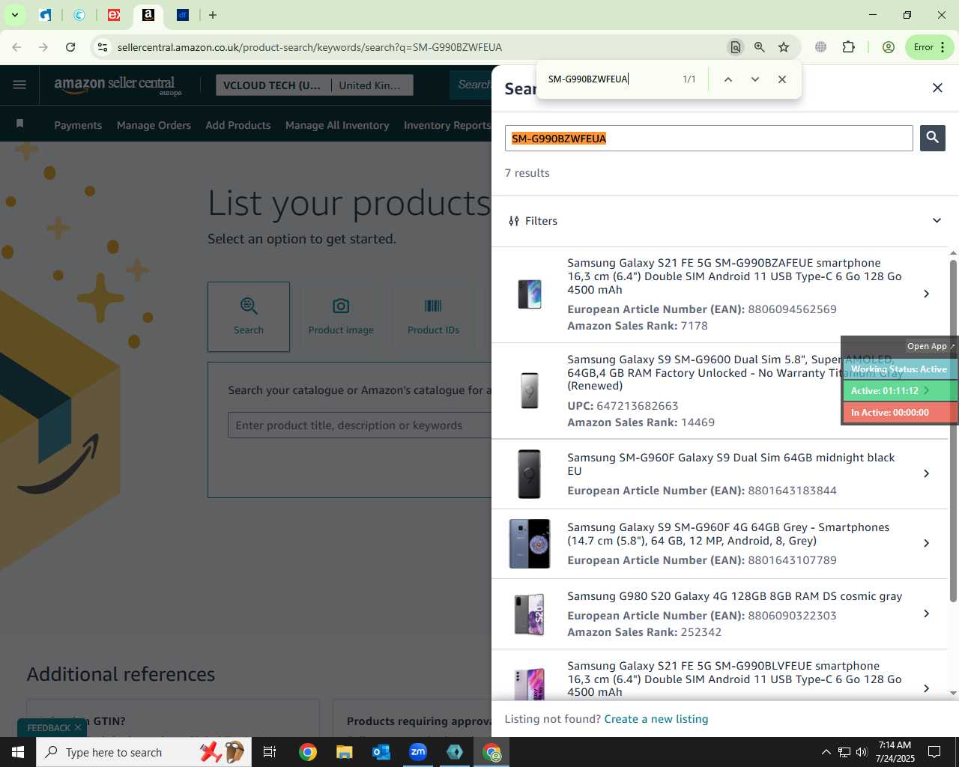Screen dimensions: 959x767
Task: Click Open App in the status widget
Action: click(x=930, y=345)
